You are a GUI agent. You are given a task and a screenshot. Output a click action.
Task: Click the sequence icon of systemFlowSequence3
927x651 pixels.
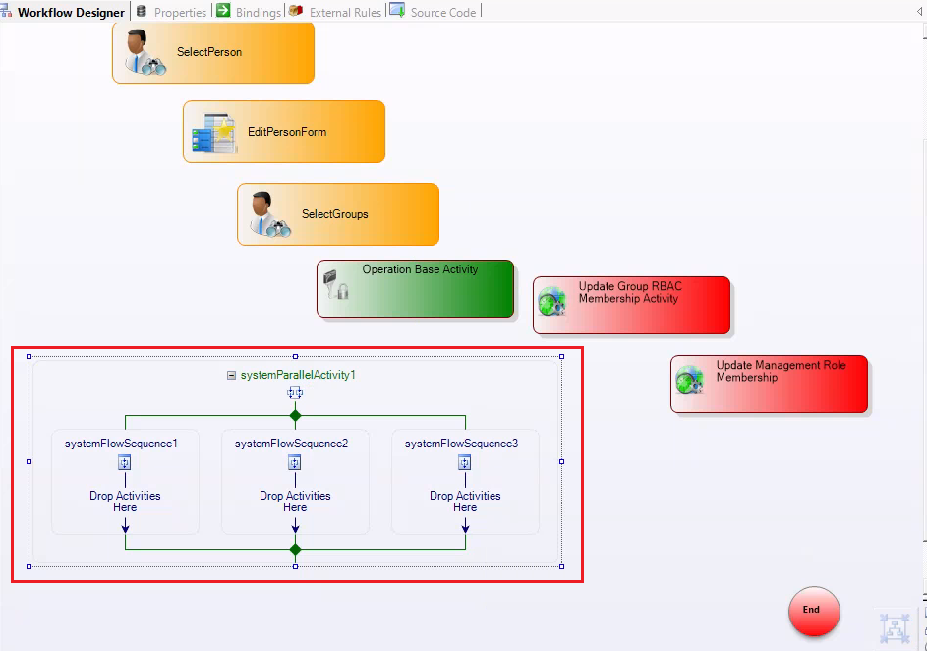[465, 462]
